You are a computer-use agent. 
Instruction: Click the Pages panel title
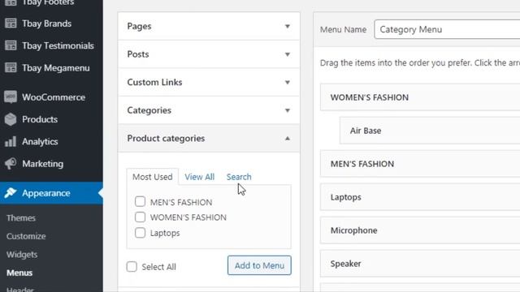pos(139,26)
